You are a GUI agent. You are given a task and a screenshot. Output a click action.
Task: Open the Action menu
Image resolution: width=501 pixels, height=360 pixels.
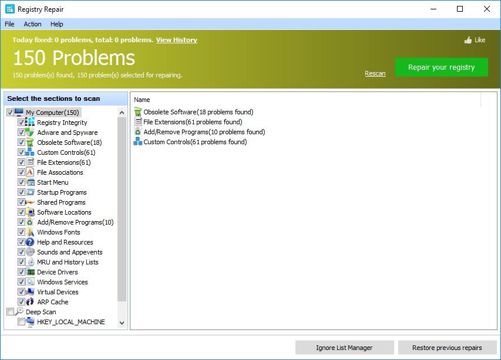(x=32, y=24)
